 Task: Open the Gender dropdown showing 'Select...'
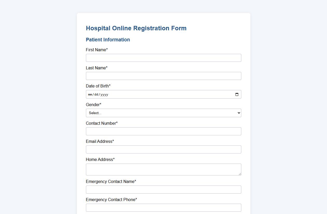click(x=163, y=113)
